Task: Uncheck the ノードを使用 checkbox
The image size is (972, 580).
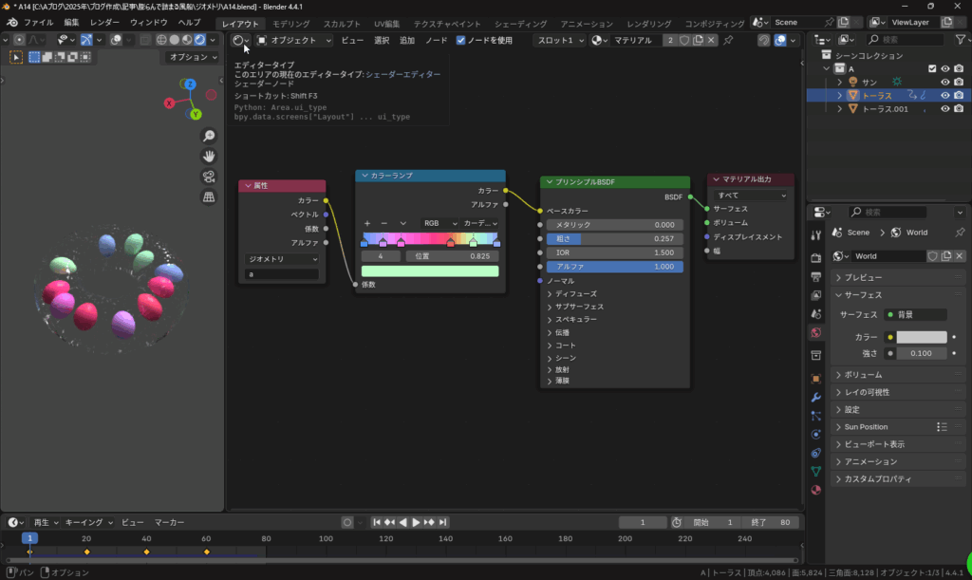Action: coord(460,40)
